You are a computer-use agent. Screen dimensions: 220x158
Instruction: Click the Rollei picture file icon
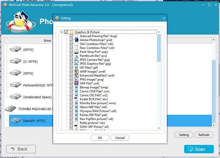pos(76,123)
